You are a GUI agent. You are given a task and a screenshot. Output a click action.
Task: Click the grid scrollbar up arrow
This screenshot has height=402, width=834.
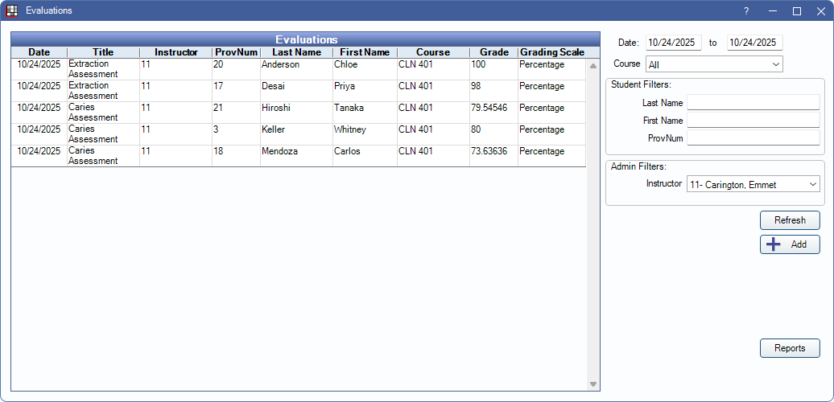point(593,66)
